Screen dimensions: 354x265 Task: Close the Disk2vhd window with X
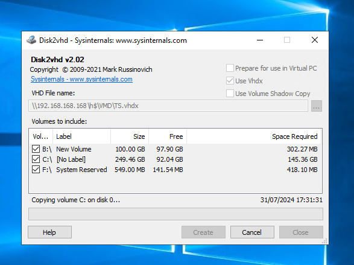314,40
